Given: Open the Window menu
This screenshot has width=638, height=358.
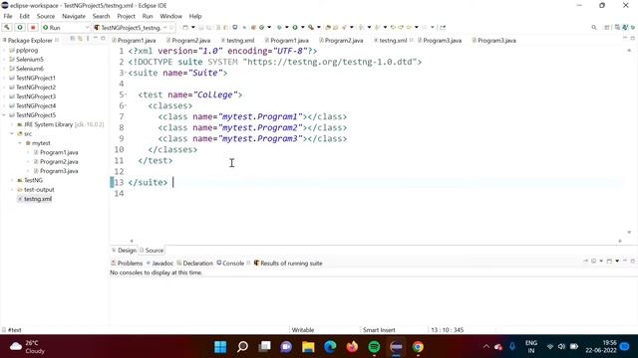Looking at the screenshot, I should tap(170, 16).
